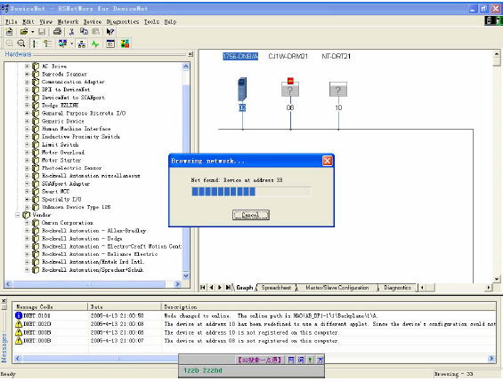503x381 pixels.
Task: Switch to the Spreadsheet tab
Action: [x=276, y=288]
